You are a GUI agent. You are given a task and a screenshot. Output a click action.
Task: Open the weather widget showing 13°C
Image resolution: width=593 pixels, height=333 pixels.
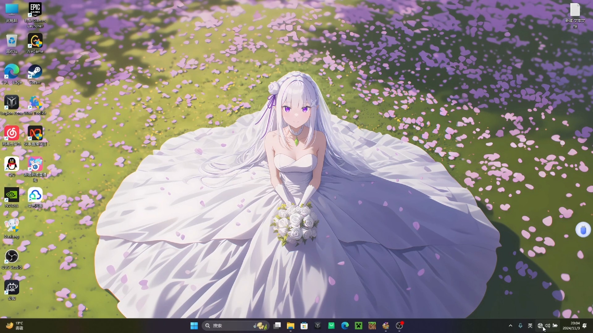15,326
